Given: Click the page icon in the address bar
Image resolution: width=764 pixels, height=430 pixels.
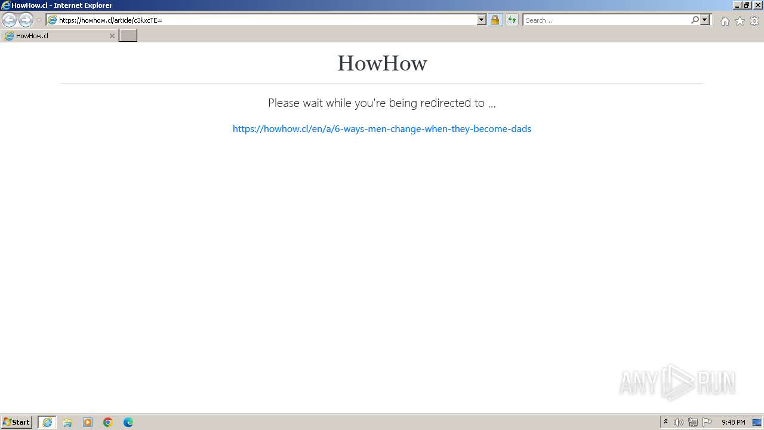Looking at the screenshot, I should (53, 20).
